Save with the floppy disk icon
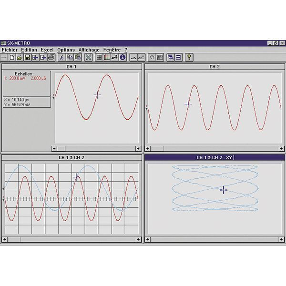Screen dimensions: 286x286 (28, 57)
